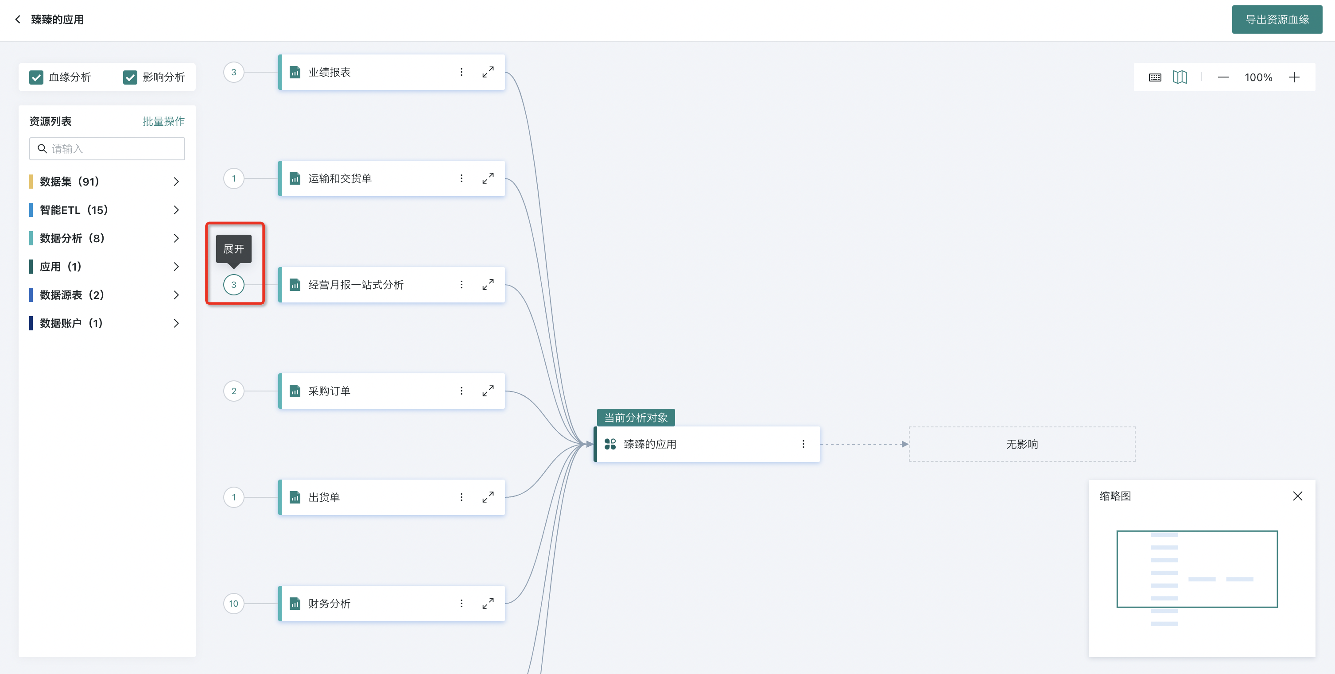Click the expand arrows icon on 运输和交货单
The image size is (1335, 674).
point(488,178)
